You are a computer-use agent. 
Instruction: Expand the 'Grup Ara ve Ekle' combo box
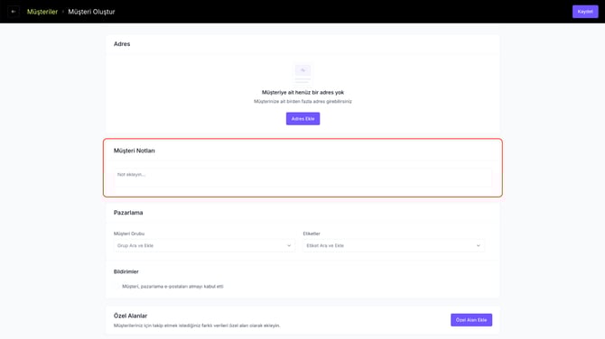[x=204, y=246]
